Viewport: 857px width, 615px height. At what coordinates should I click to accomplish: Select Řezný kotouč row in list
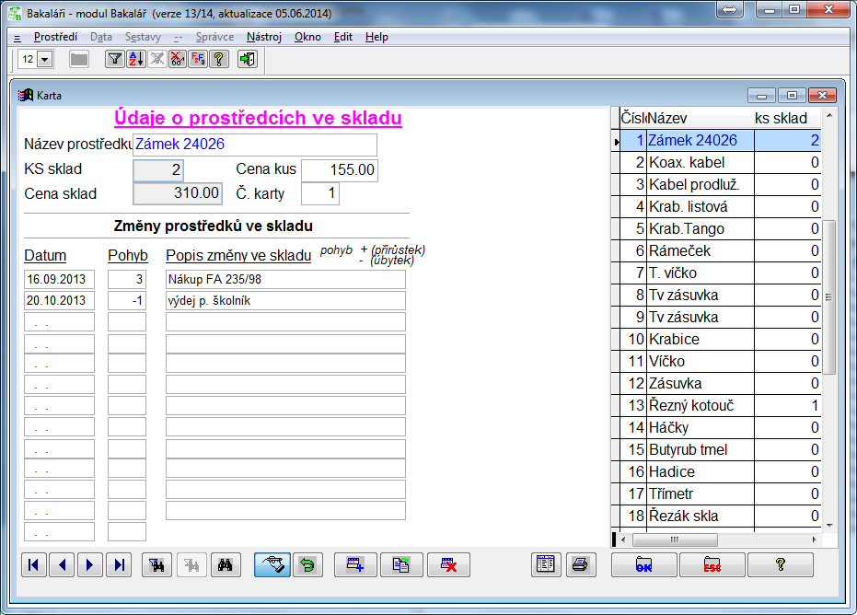[x=692, y=405]
